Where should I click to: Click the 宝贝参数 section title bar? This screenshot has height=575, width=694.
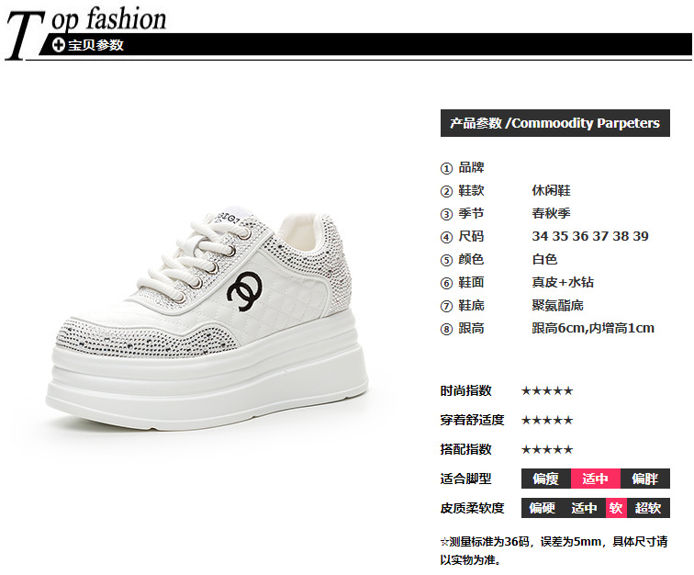tap(365, 45)
